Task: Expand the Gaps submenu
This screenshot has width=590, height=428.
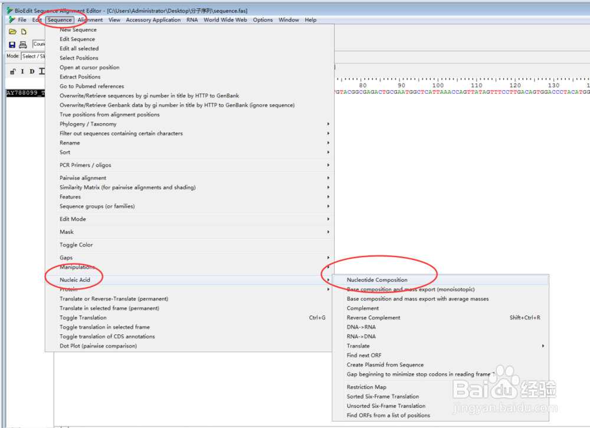Action: tap(189, 258)
